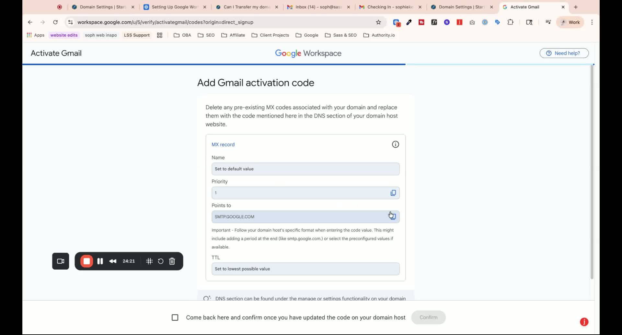Go back to the previous page
The height and width of the screenshot is (335, 622).
pos(30,22)
